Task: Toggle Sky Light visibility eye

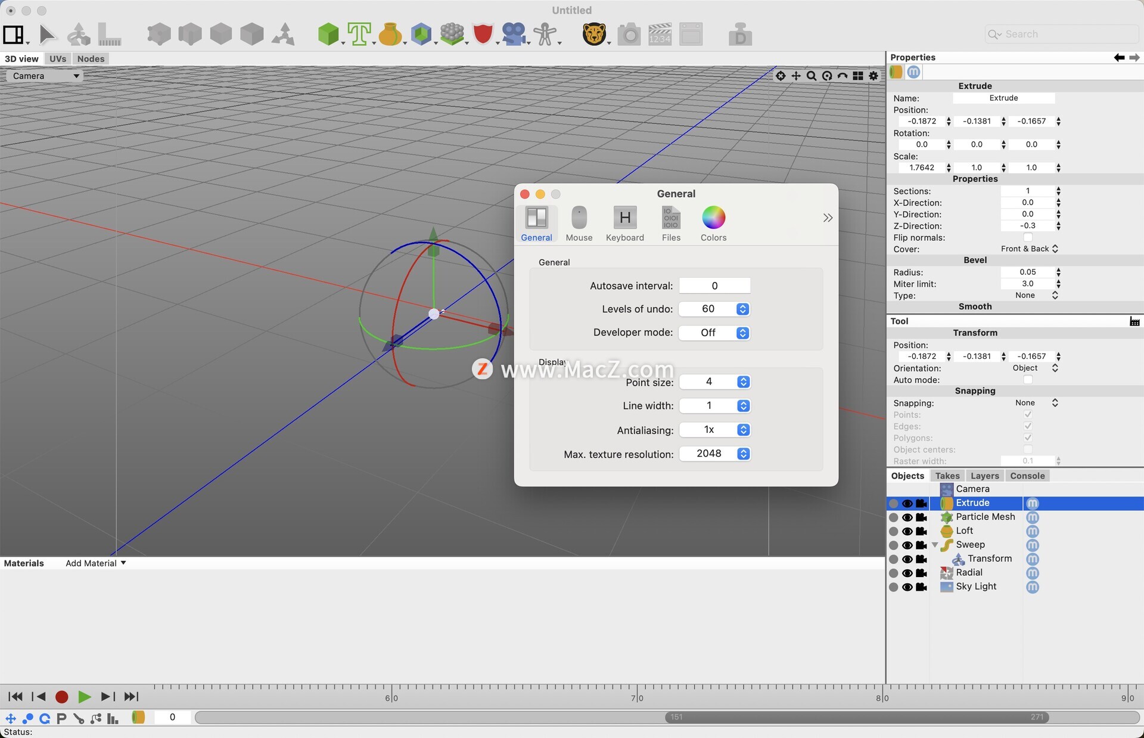Action: point(907,587)
